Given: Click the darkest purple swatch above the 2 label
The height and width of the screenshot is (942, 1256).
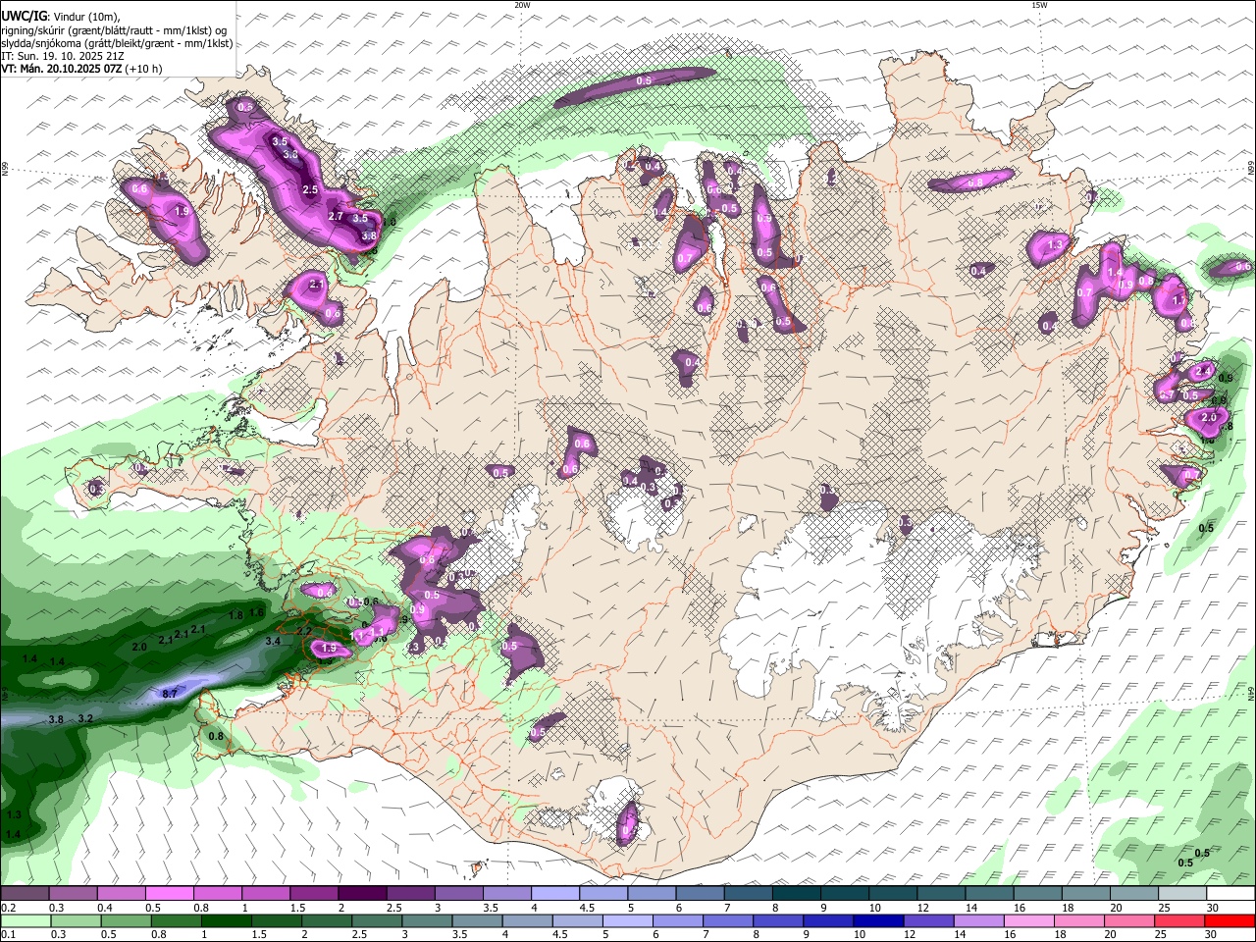Looking at the screenshot, I should click(x=362, y=893).
